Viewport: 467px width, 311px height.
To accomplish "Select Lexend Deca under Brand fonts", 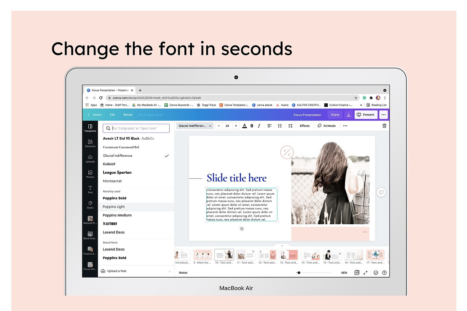I will tap(136, 249).
